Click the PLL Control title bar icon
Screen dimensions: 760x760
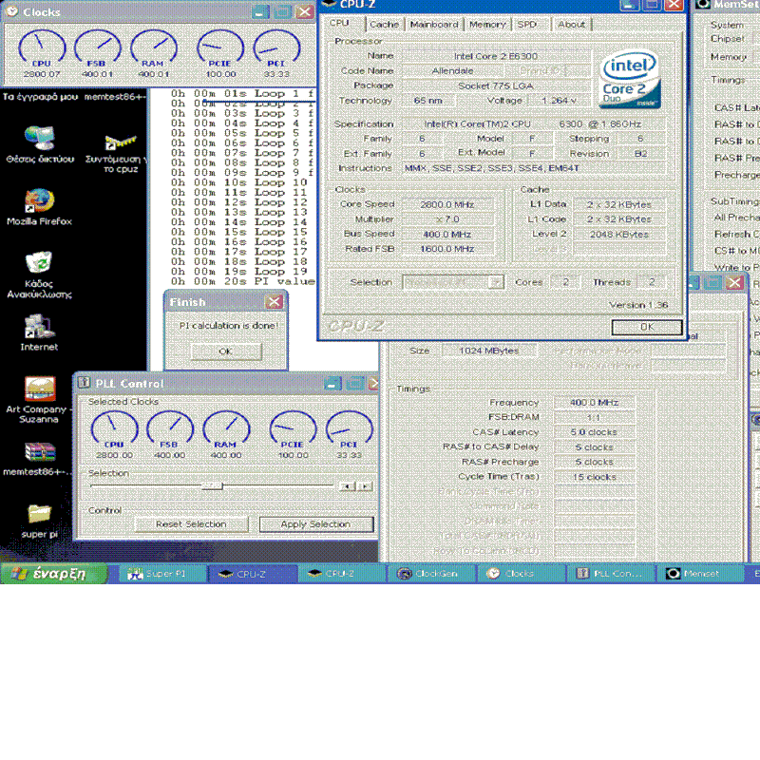pos(84,383)
